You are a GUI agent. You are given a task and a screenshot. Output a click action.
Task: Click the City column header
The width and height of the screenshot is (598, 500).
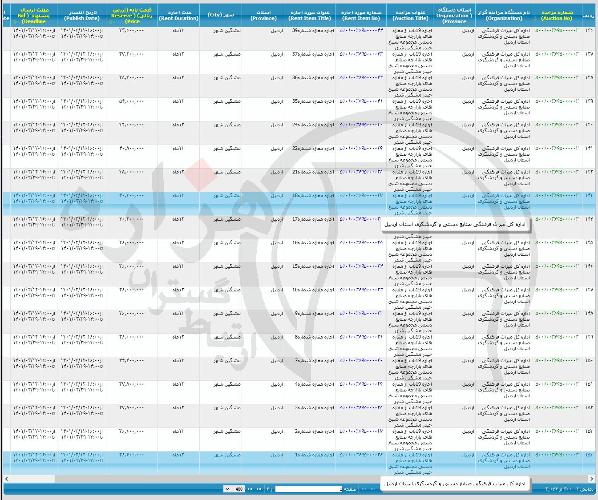tap(220, 15)
